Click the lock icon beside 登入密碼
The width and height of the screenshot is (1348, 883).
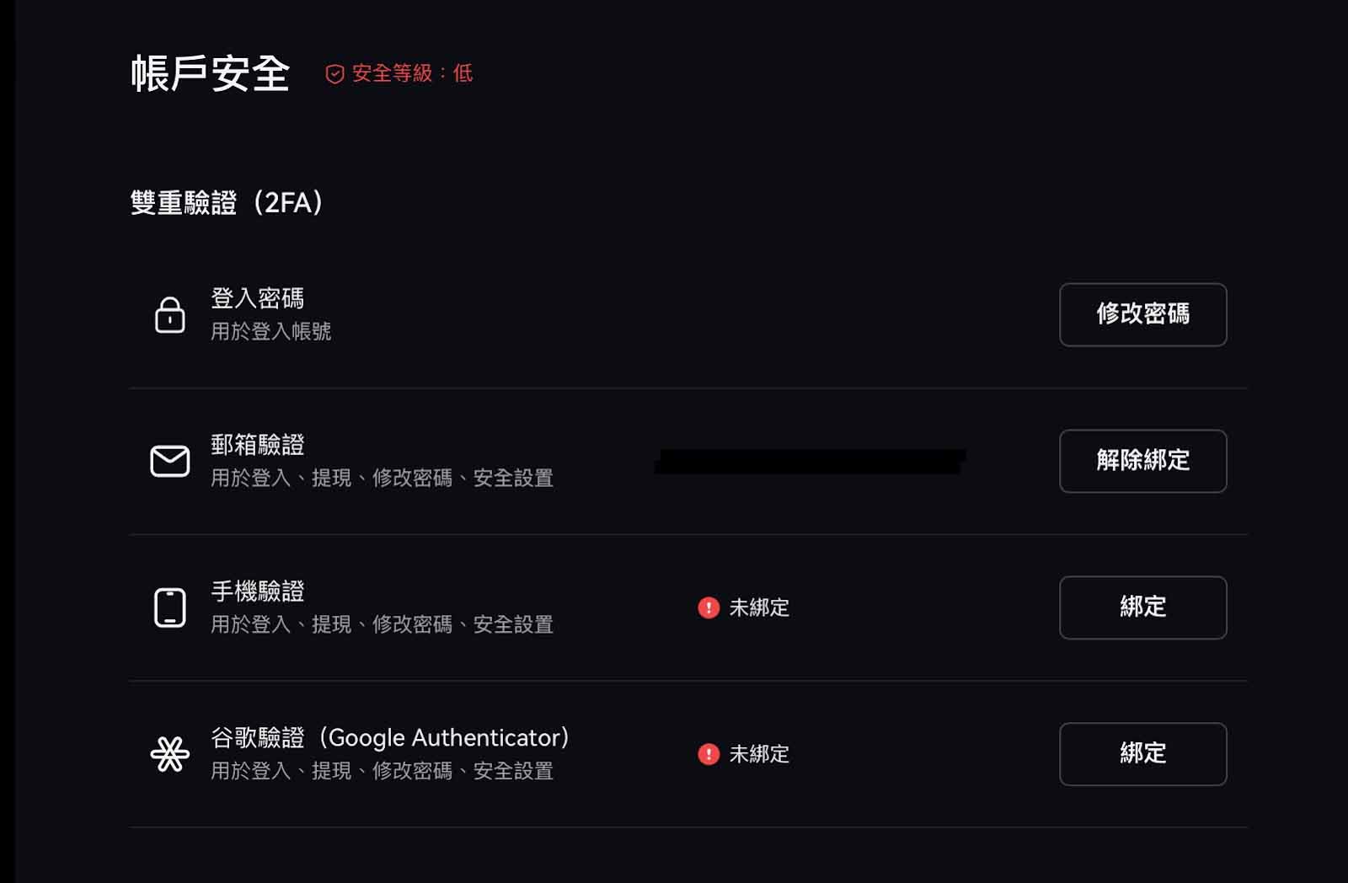click(171, 315)
